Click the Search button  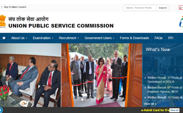(x=163, y=8)
